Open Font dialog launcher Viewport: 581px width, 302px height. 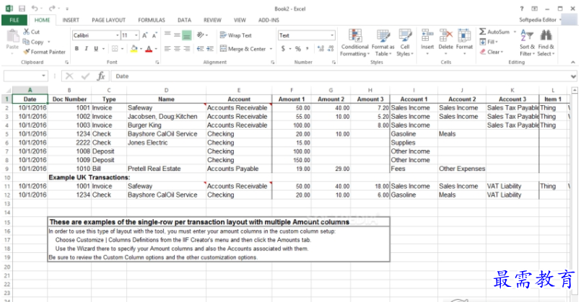157,63
